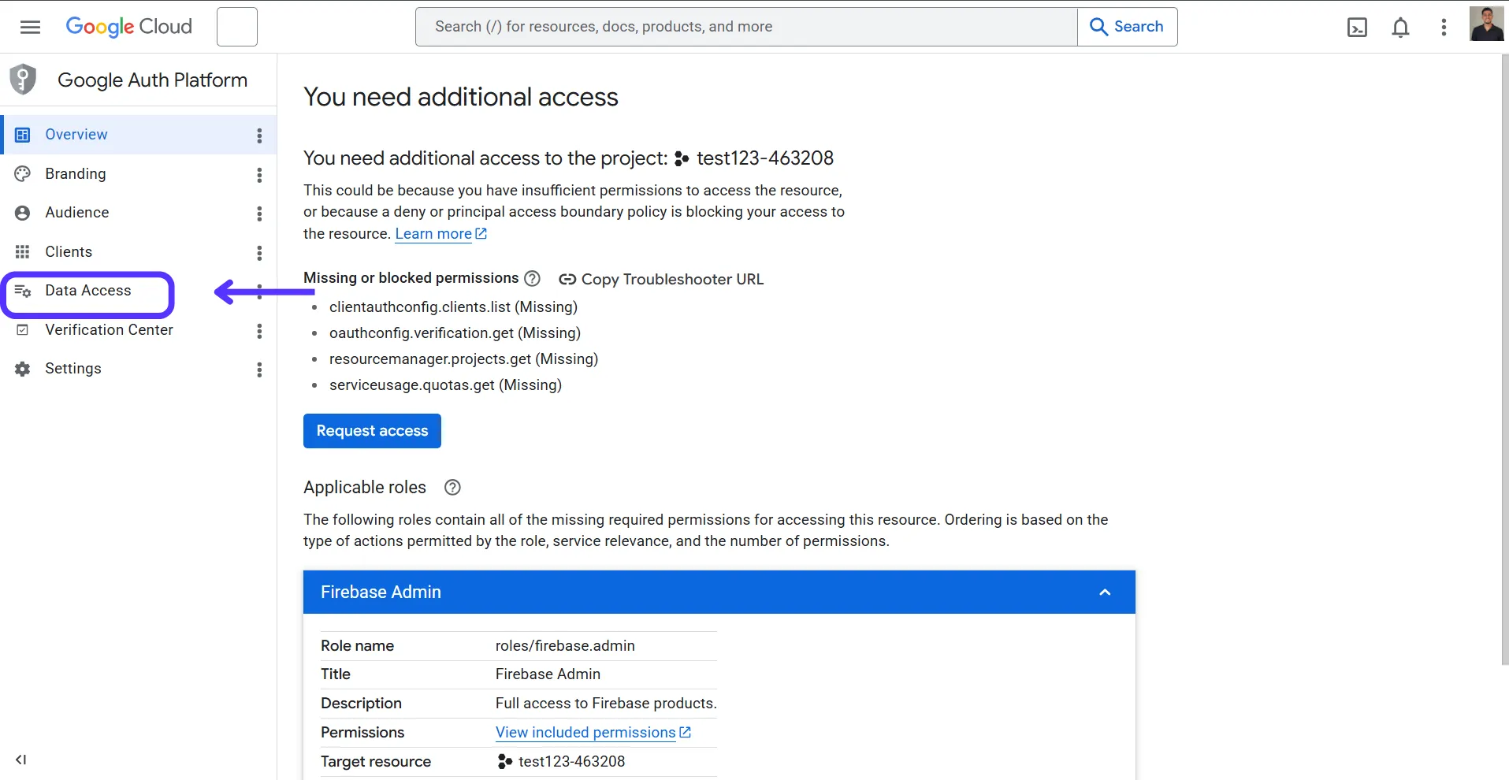Open Branding sidebar item

click(x=76, y=174)
